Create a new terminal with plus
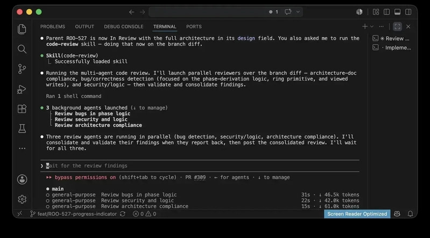Screen dimensions: 430x238 pyautogui.click(x=365, y=26)
